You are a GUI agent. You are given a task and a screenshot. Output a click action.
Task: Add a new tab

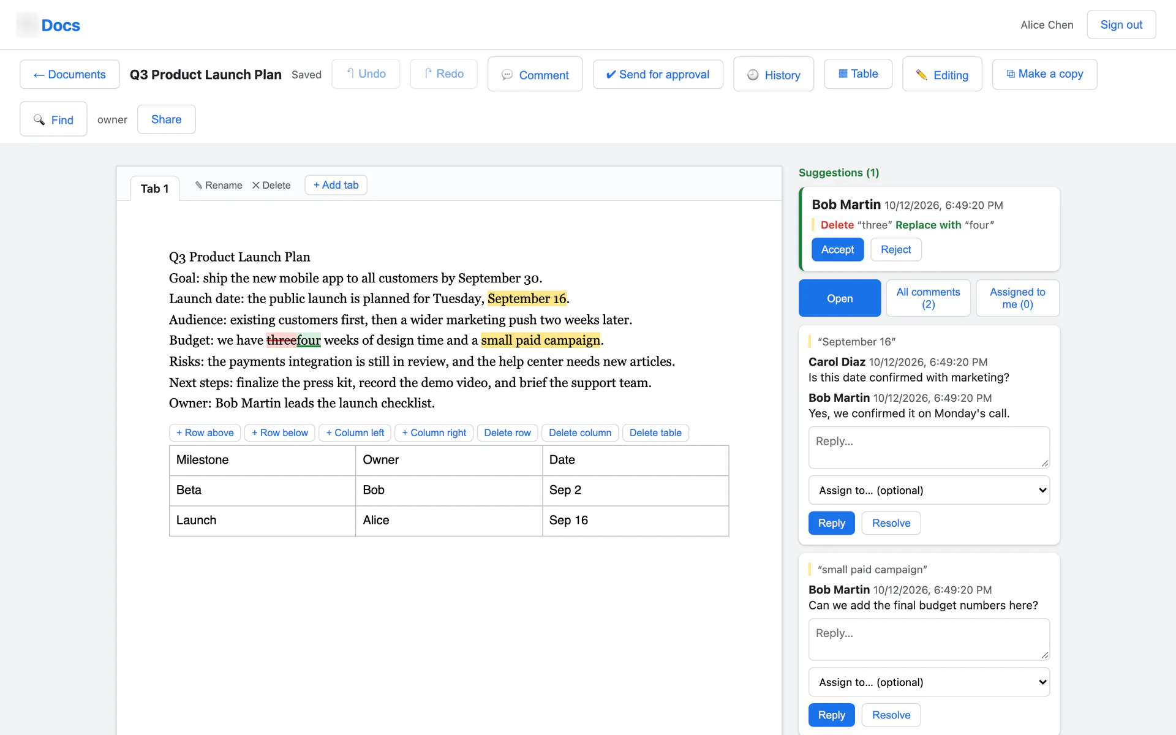click(x=336, y=185)
